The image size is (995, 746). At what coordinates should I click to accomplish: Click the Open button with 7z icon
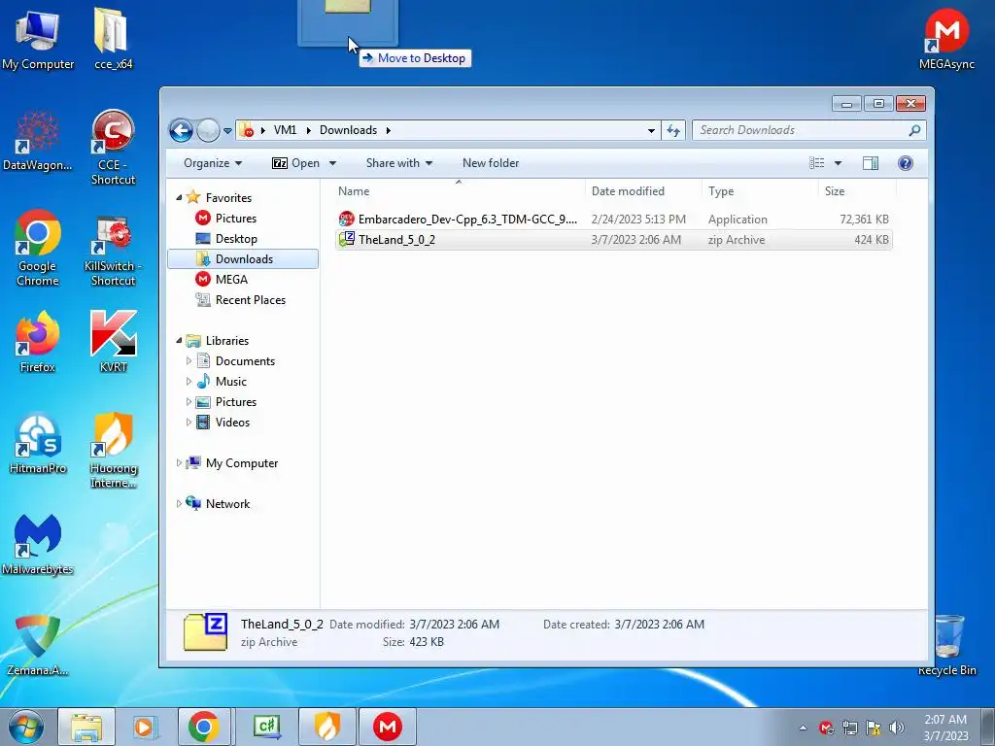tap(295, 163)
